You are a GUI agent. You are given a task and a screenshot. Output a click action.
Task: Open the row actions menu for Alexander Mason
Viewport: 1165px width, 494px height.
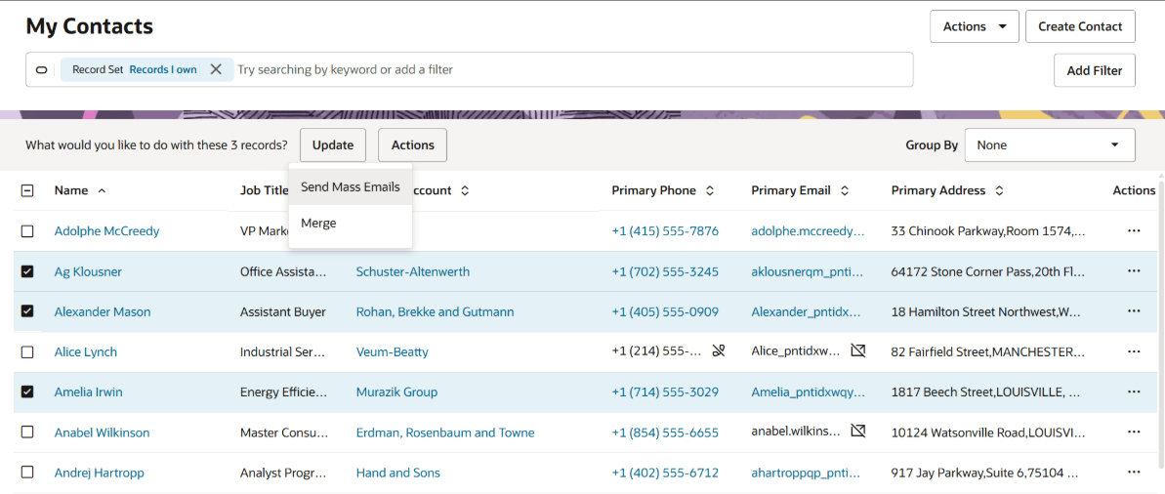coord(1133,311)
